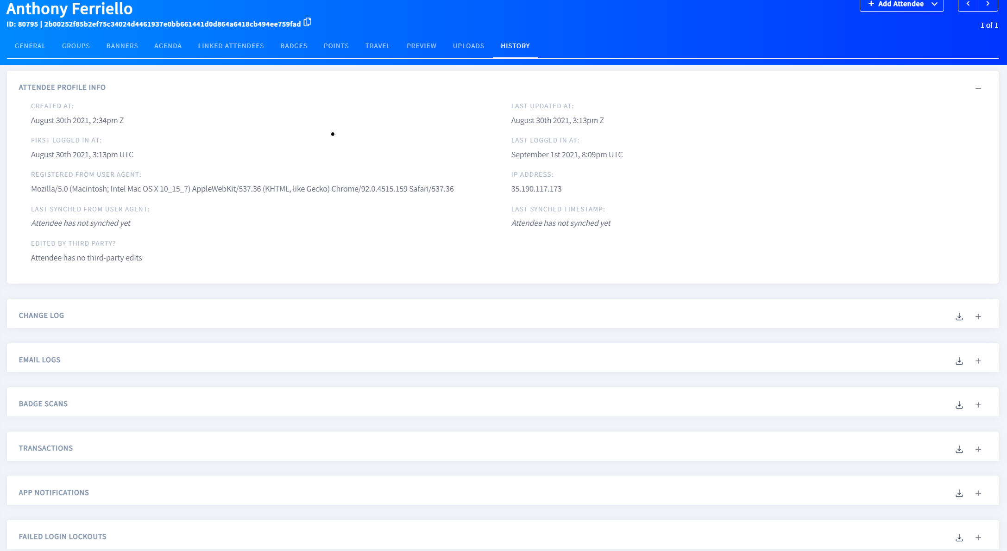This screenshot has height=551, width=1007.
Task: Download the Email Logs
Action: [959, 361]
